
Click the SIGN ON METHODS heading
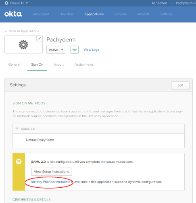(29, 103)
